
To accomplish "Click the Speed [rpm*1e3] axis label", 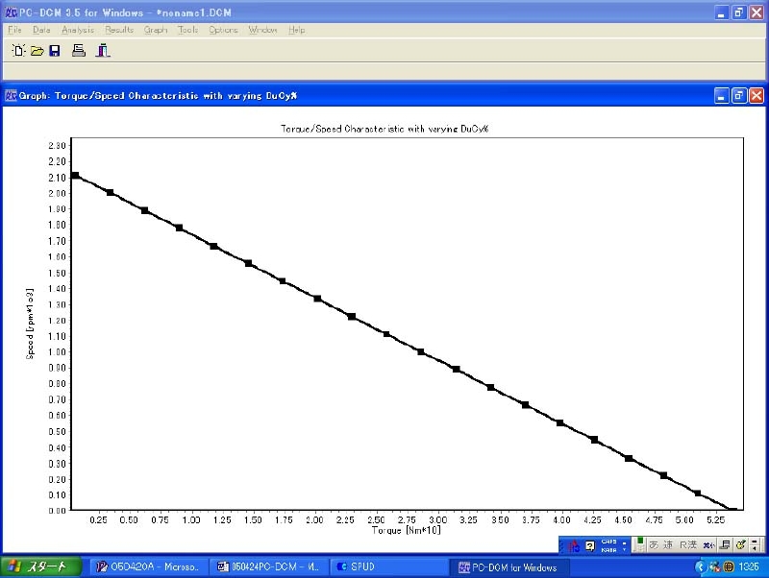I will pyautogui.click(x=30, y=324).
